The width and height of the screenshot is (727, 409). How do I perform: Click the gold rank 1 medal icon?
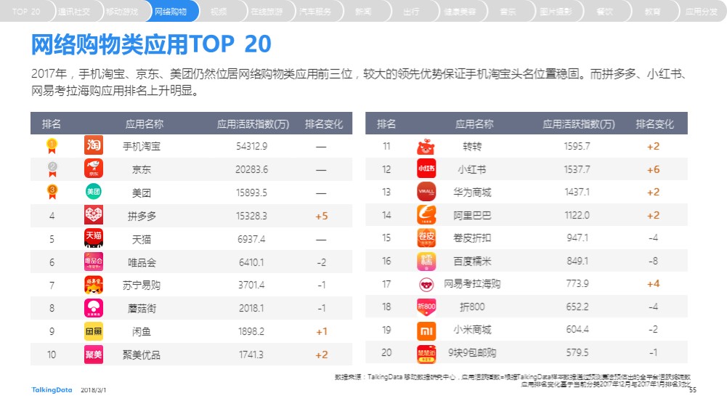tap(52, 146)
